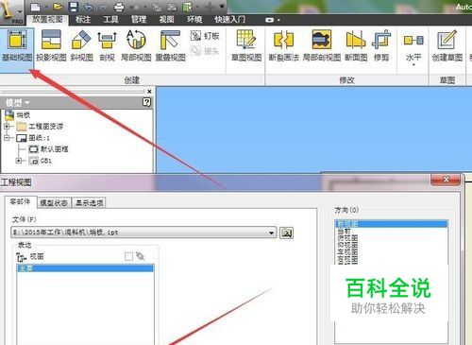The height and width of the screenshot is (345, 472).
Task: Select 当前 in the orientation list
Action: point(344,231)
